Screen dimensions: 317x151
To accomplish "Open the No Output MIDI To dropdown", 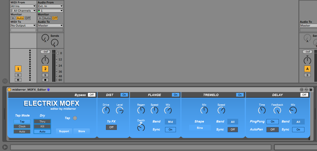I will coord(23,26).
